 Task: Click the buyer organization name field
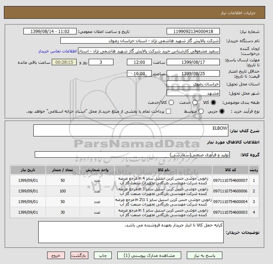coord(140,40)
